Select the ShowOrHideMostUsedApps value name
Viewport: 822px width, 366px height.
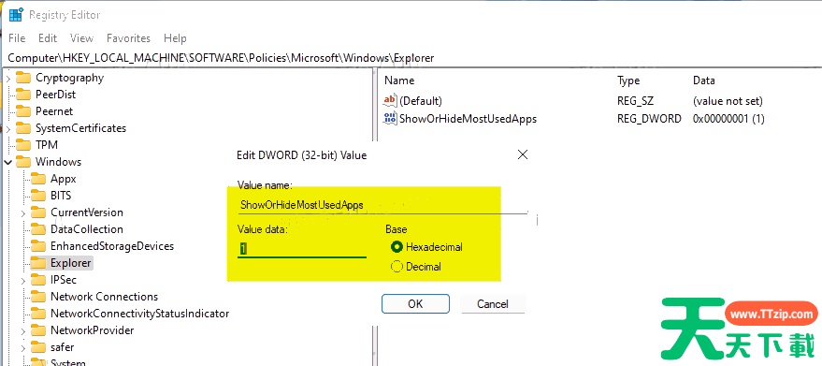click(x=469, y=119)
